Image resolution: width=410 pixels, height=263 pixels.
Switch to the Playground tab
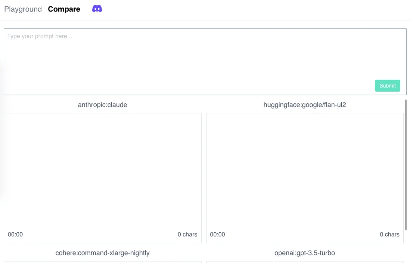23,9
